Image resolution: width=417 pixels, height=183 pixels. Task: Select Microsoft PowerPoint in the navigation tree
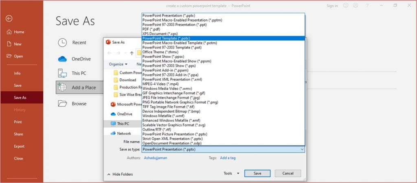click(126, 105)
